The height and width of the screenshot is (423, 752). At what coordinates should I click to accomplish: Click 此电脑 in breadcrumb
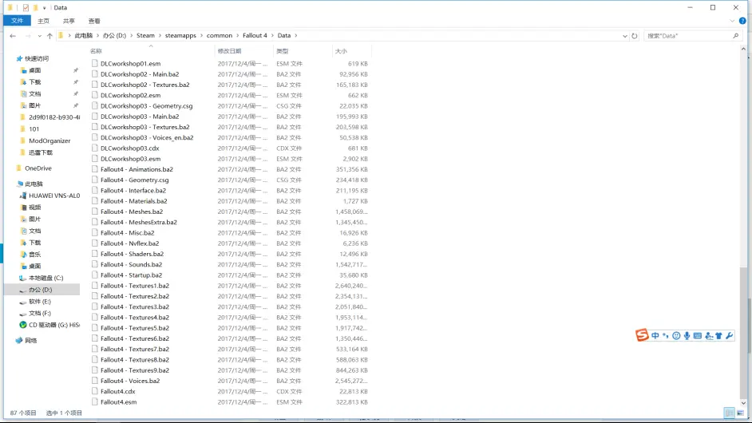point(84,35)
